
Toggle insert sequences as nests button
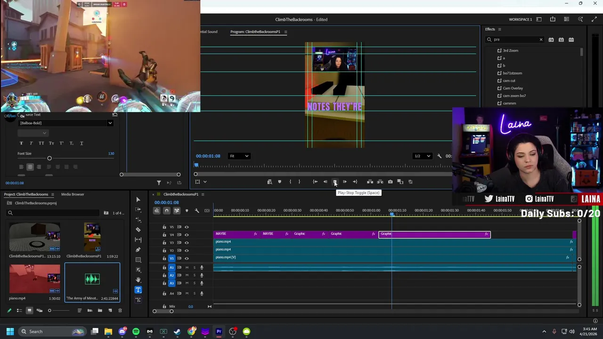pos(157,210)
